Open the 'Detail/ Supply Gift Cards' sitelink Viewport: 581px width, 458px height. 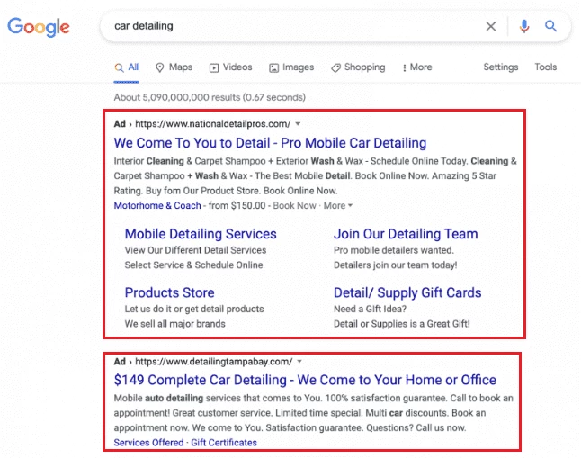pos(407,293)
